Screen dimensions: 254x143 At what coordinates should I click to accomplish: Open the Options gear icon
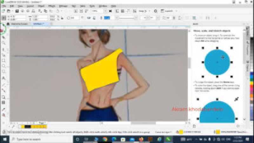tap(156, 11)
